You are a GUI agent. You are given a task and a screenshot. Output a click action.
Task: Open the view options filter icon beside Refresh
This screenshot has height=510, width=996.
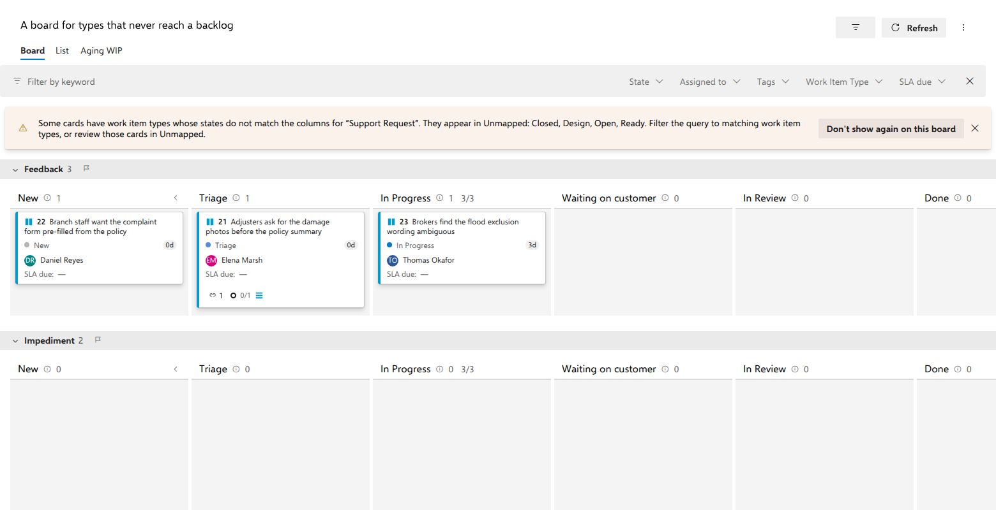[855, 27]
